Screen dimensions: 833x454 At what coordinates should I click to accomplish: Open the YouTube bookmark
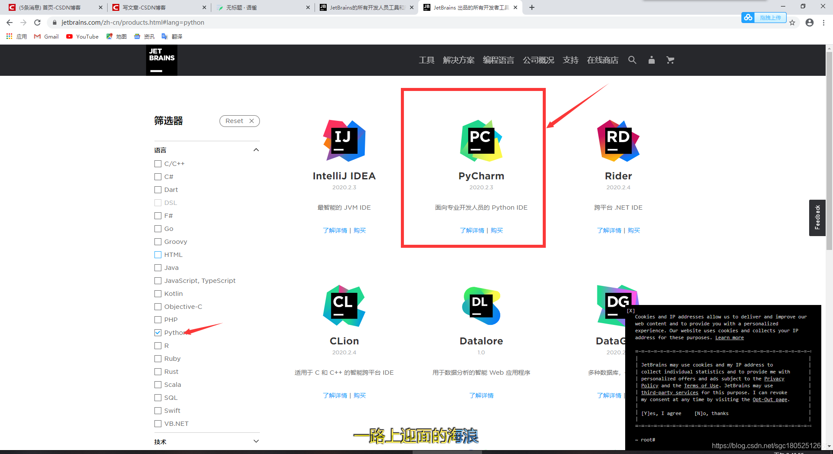(82, 36)
